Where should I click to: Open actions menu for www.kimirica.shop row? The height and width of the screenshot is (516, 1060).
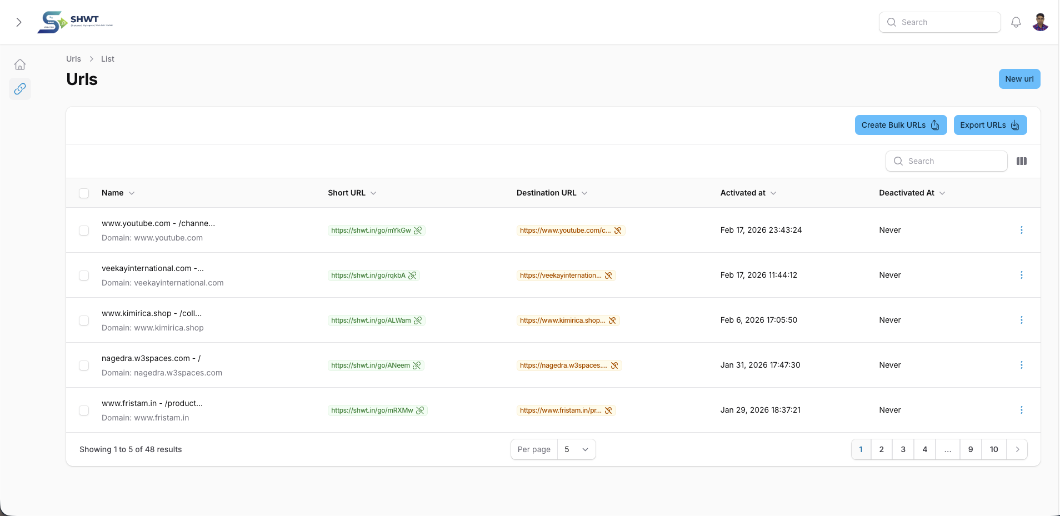point(1021,320)
